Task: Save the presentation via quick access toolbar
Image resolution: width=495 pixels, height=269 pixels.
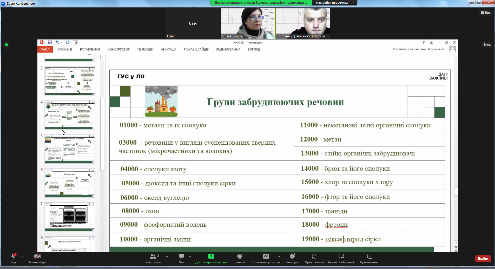Action: [x=50, y=42]
